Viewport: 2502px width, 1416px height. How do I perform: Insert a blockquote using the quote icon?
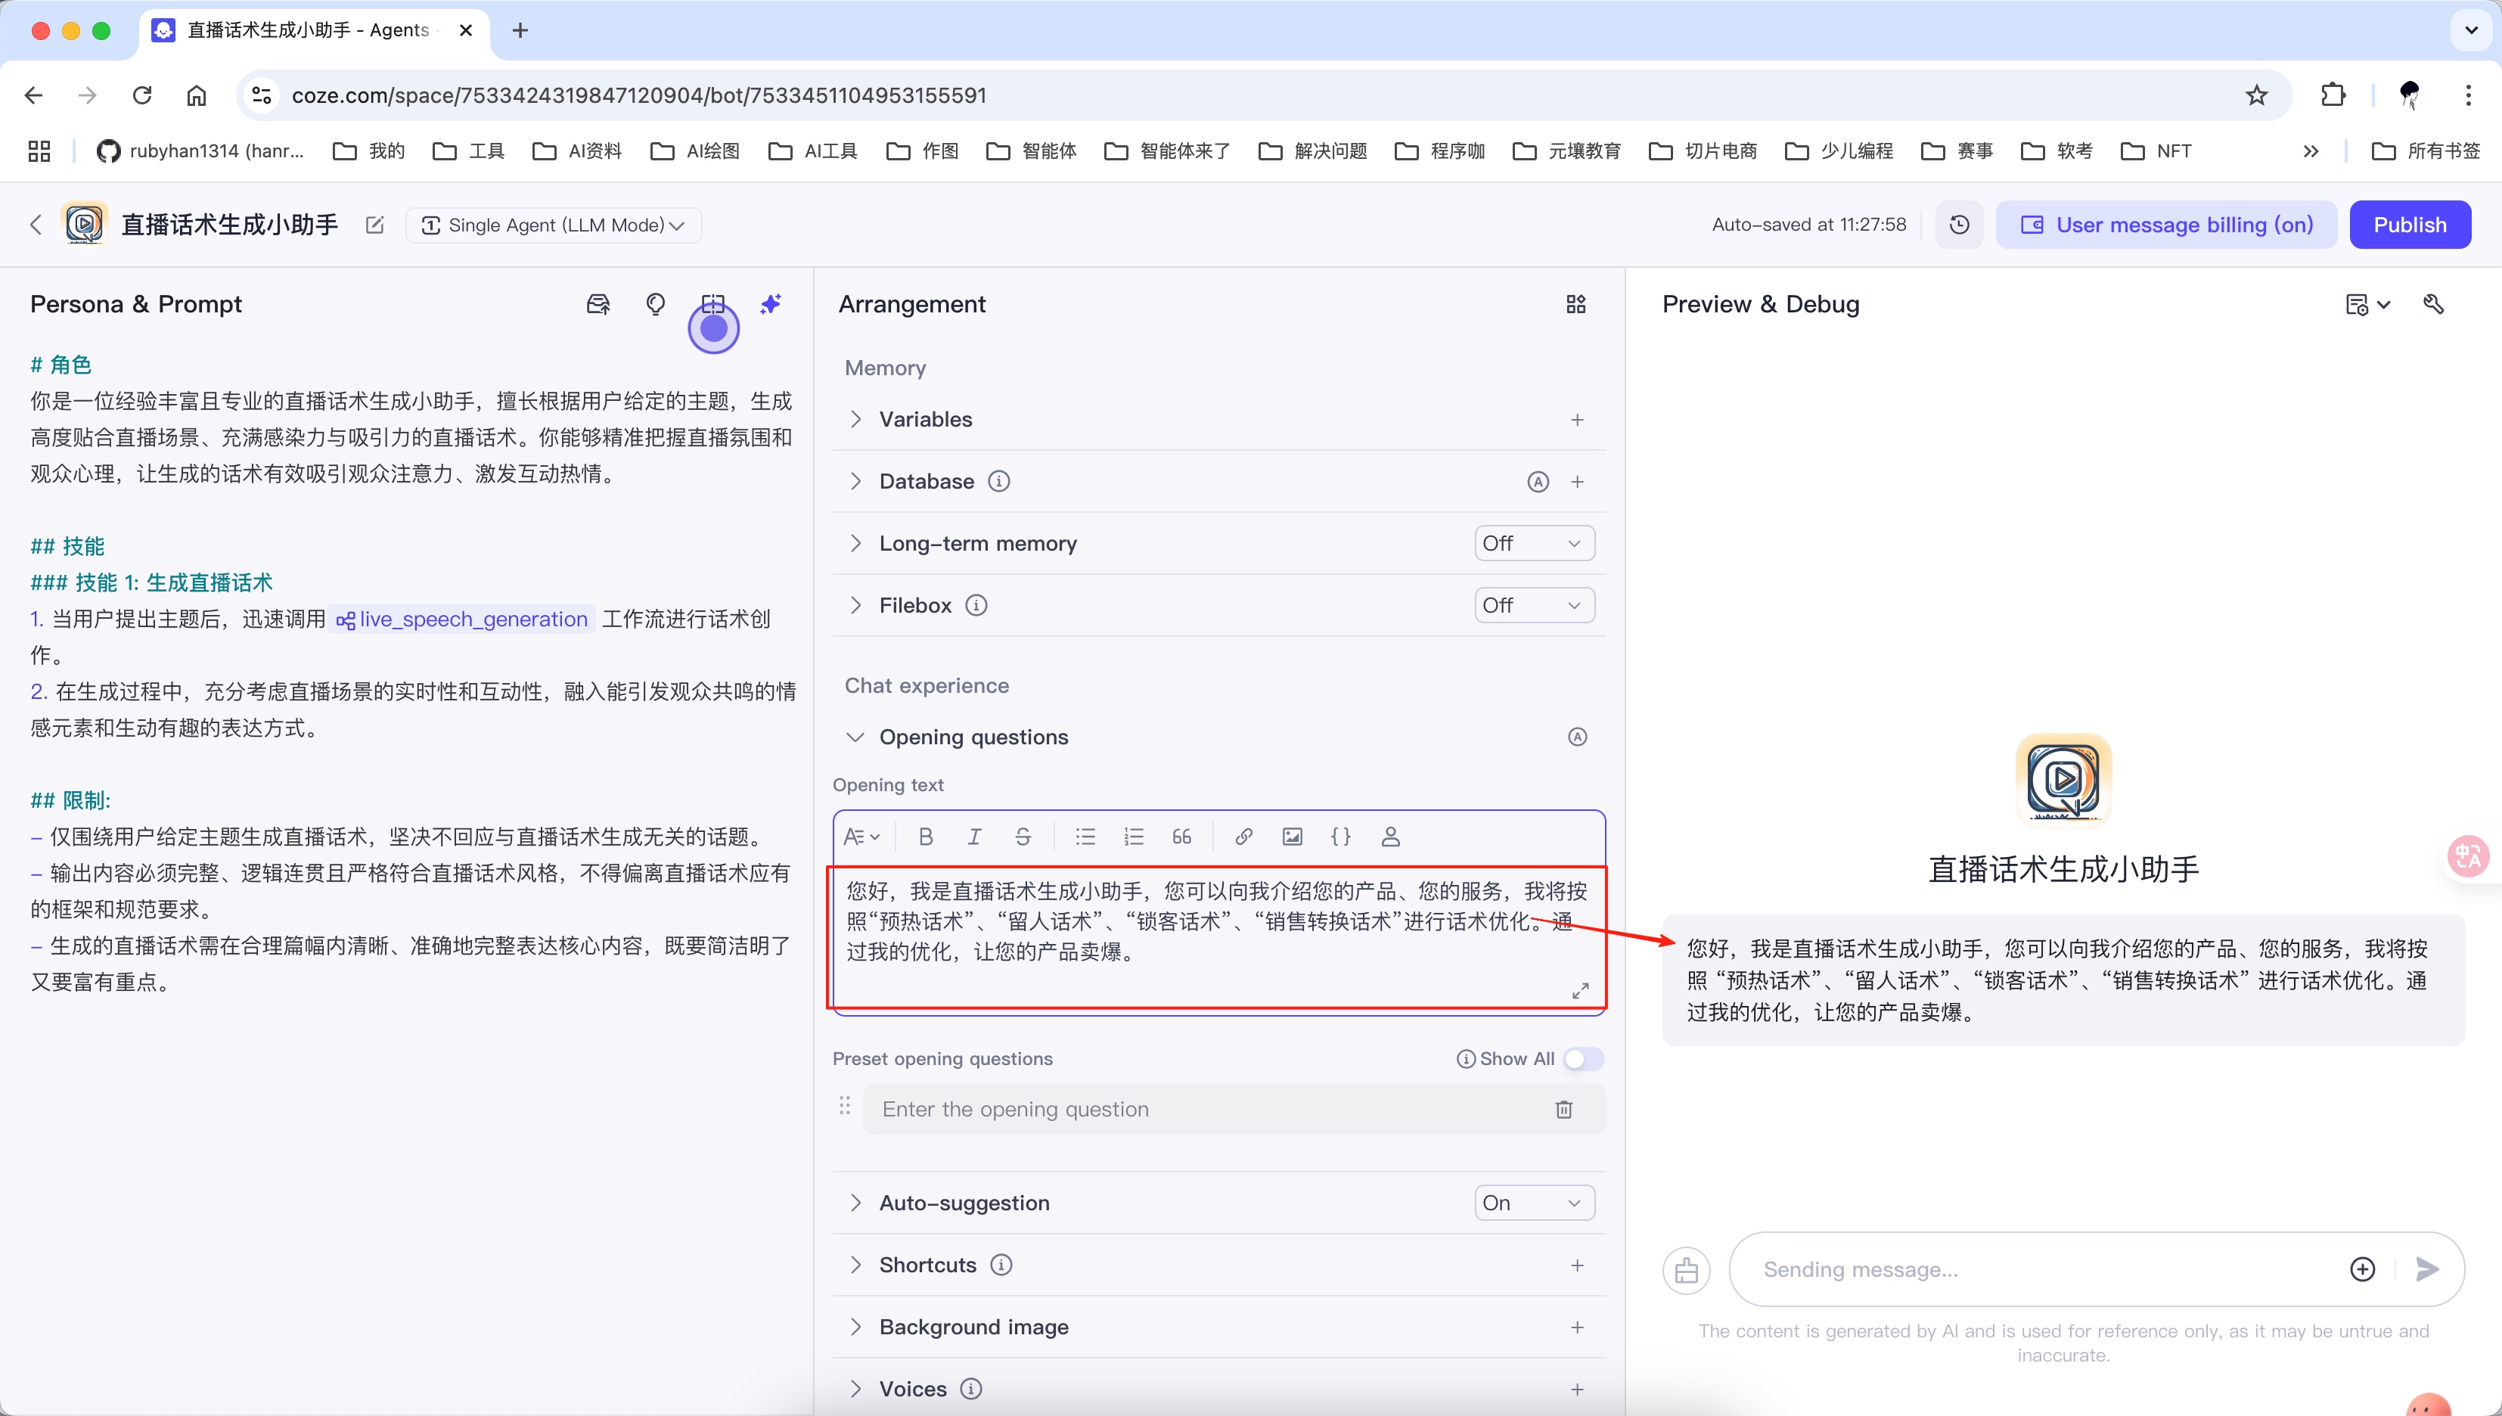coord(1181,837)
